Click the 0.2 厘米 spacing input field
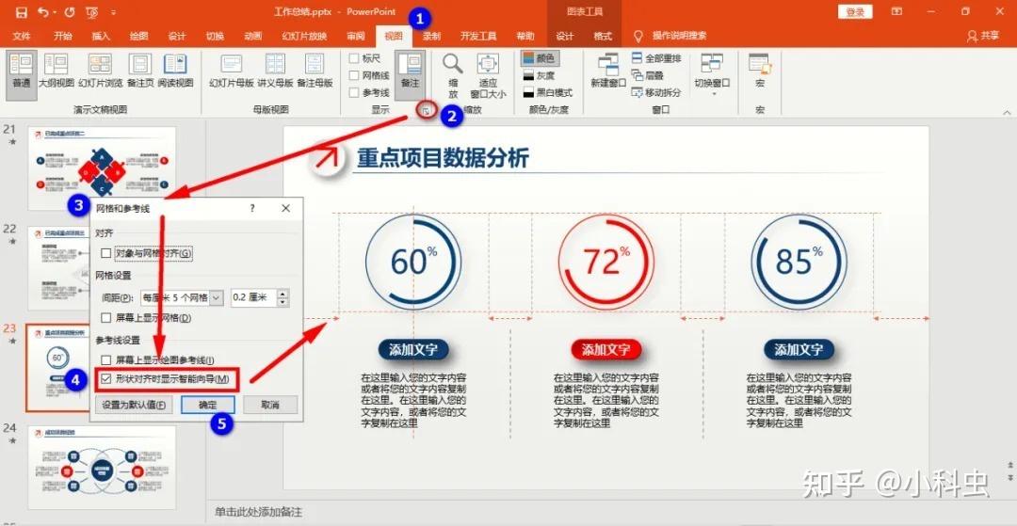The height and width of the screenshot is (526, 1017). 253,297
